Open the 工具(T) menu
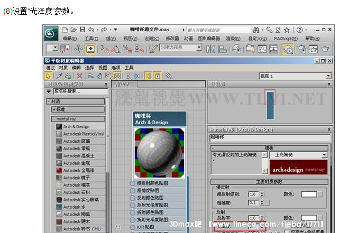Viewport: 339px width, 233px height. pyautogui.click(x=91, y=39)
